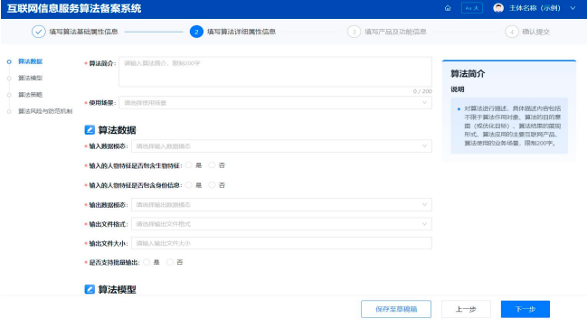587x328 pixels.
Task: Toggle the Aa font size button
Action: (x=472, y=8)
